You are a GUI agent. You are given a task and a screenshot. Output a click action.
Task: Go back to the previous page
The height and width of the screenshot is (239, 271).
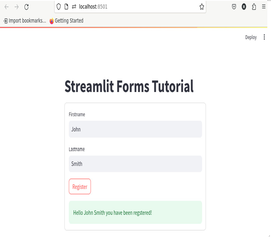click(x=7, y=7)
